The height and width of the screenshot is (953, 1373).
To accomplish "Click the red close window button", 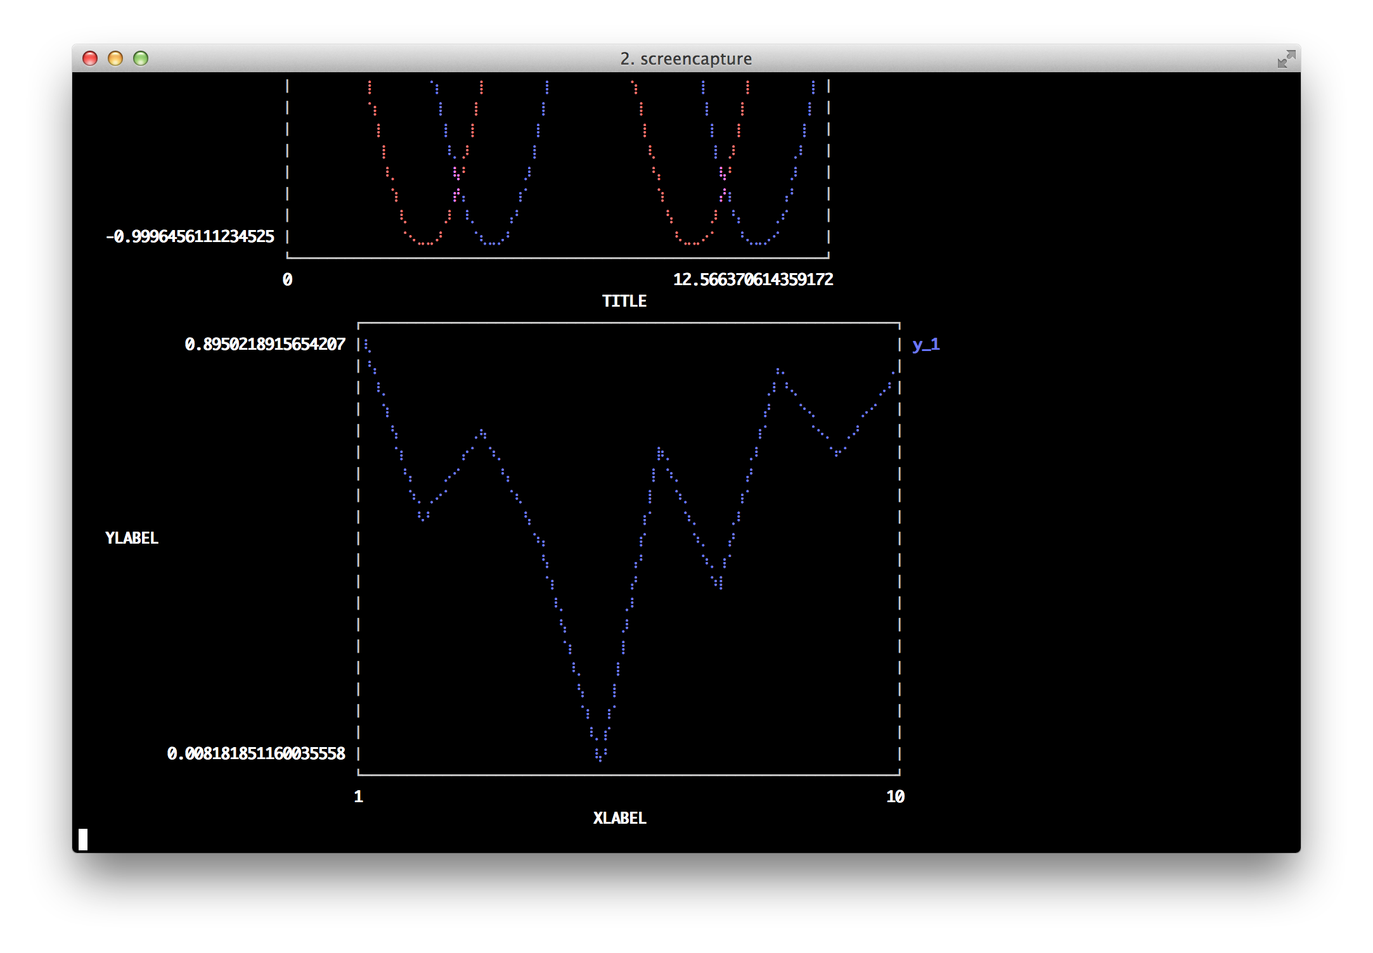I will [x=90, y=58].
